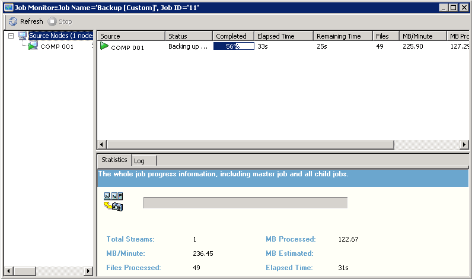This screenshot has height=279, width=472.
Task: Select the Source Nodes computer icon
Action: pos(23,36)
